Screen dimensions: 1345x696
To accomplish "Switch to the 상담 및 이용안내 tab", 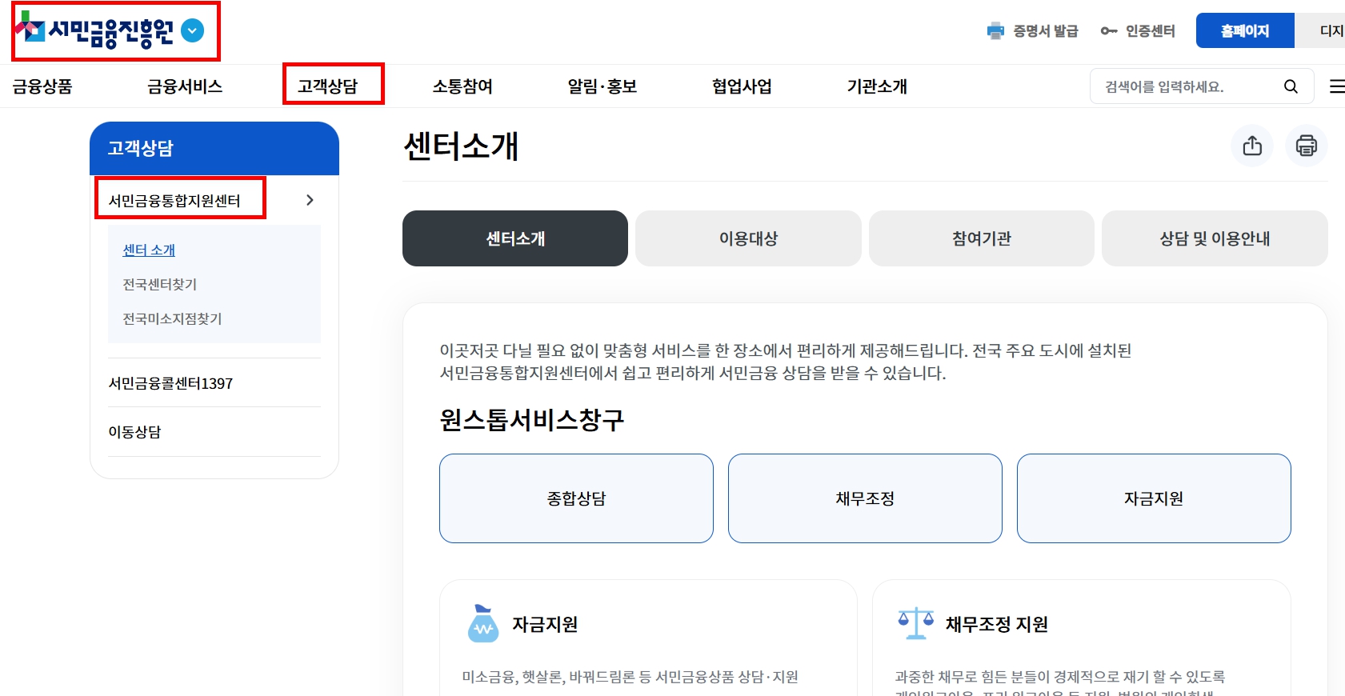I will pyautogui.click(x=1215, y=238).
